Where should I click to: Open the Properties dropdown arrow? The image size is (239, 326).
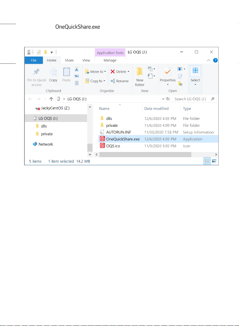[168, 84]
